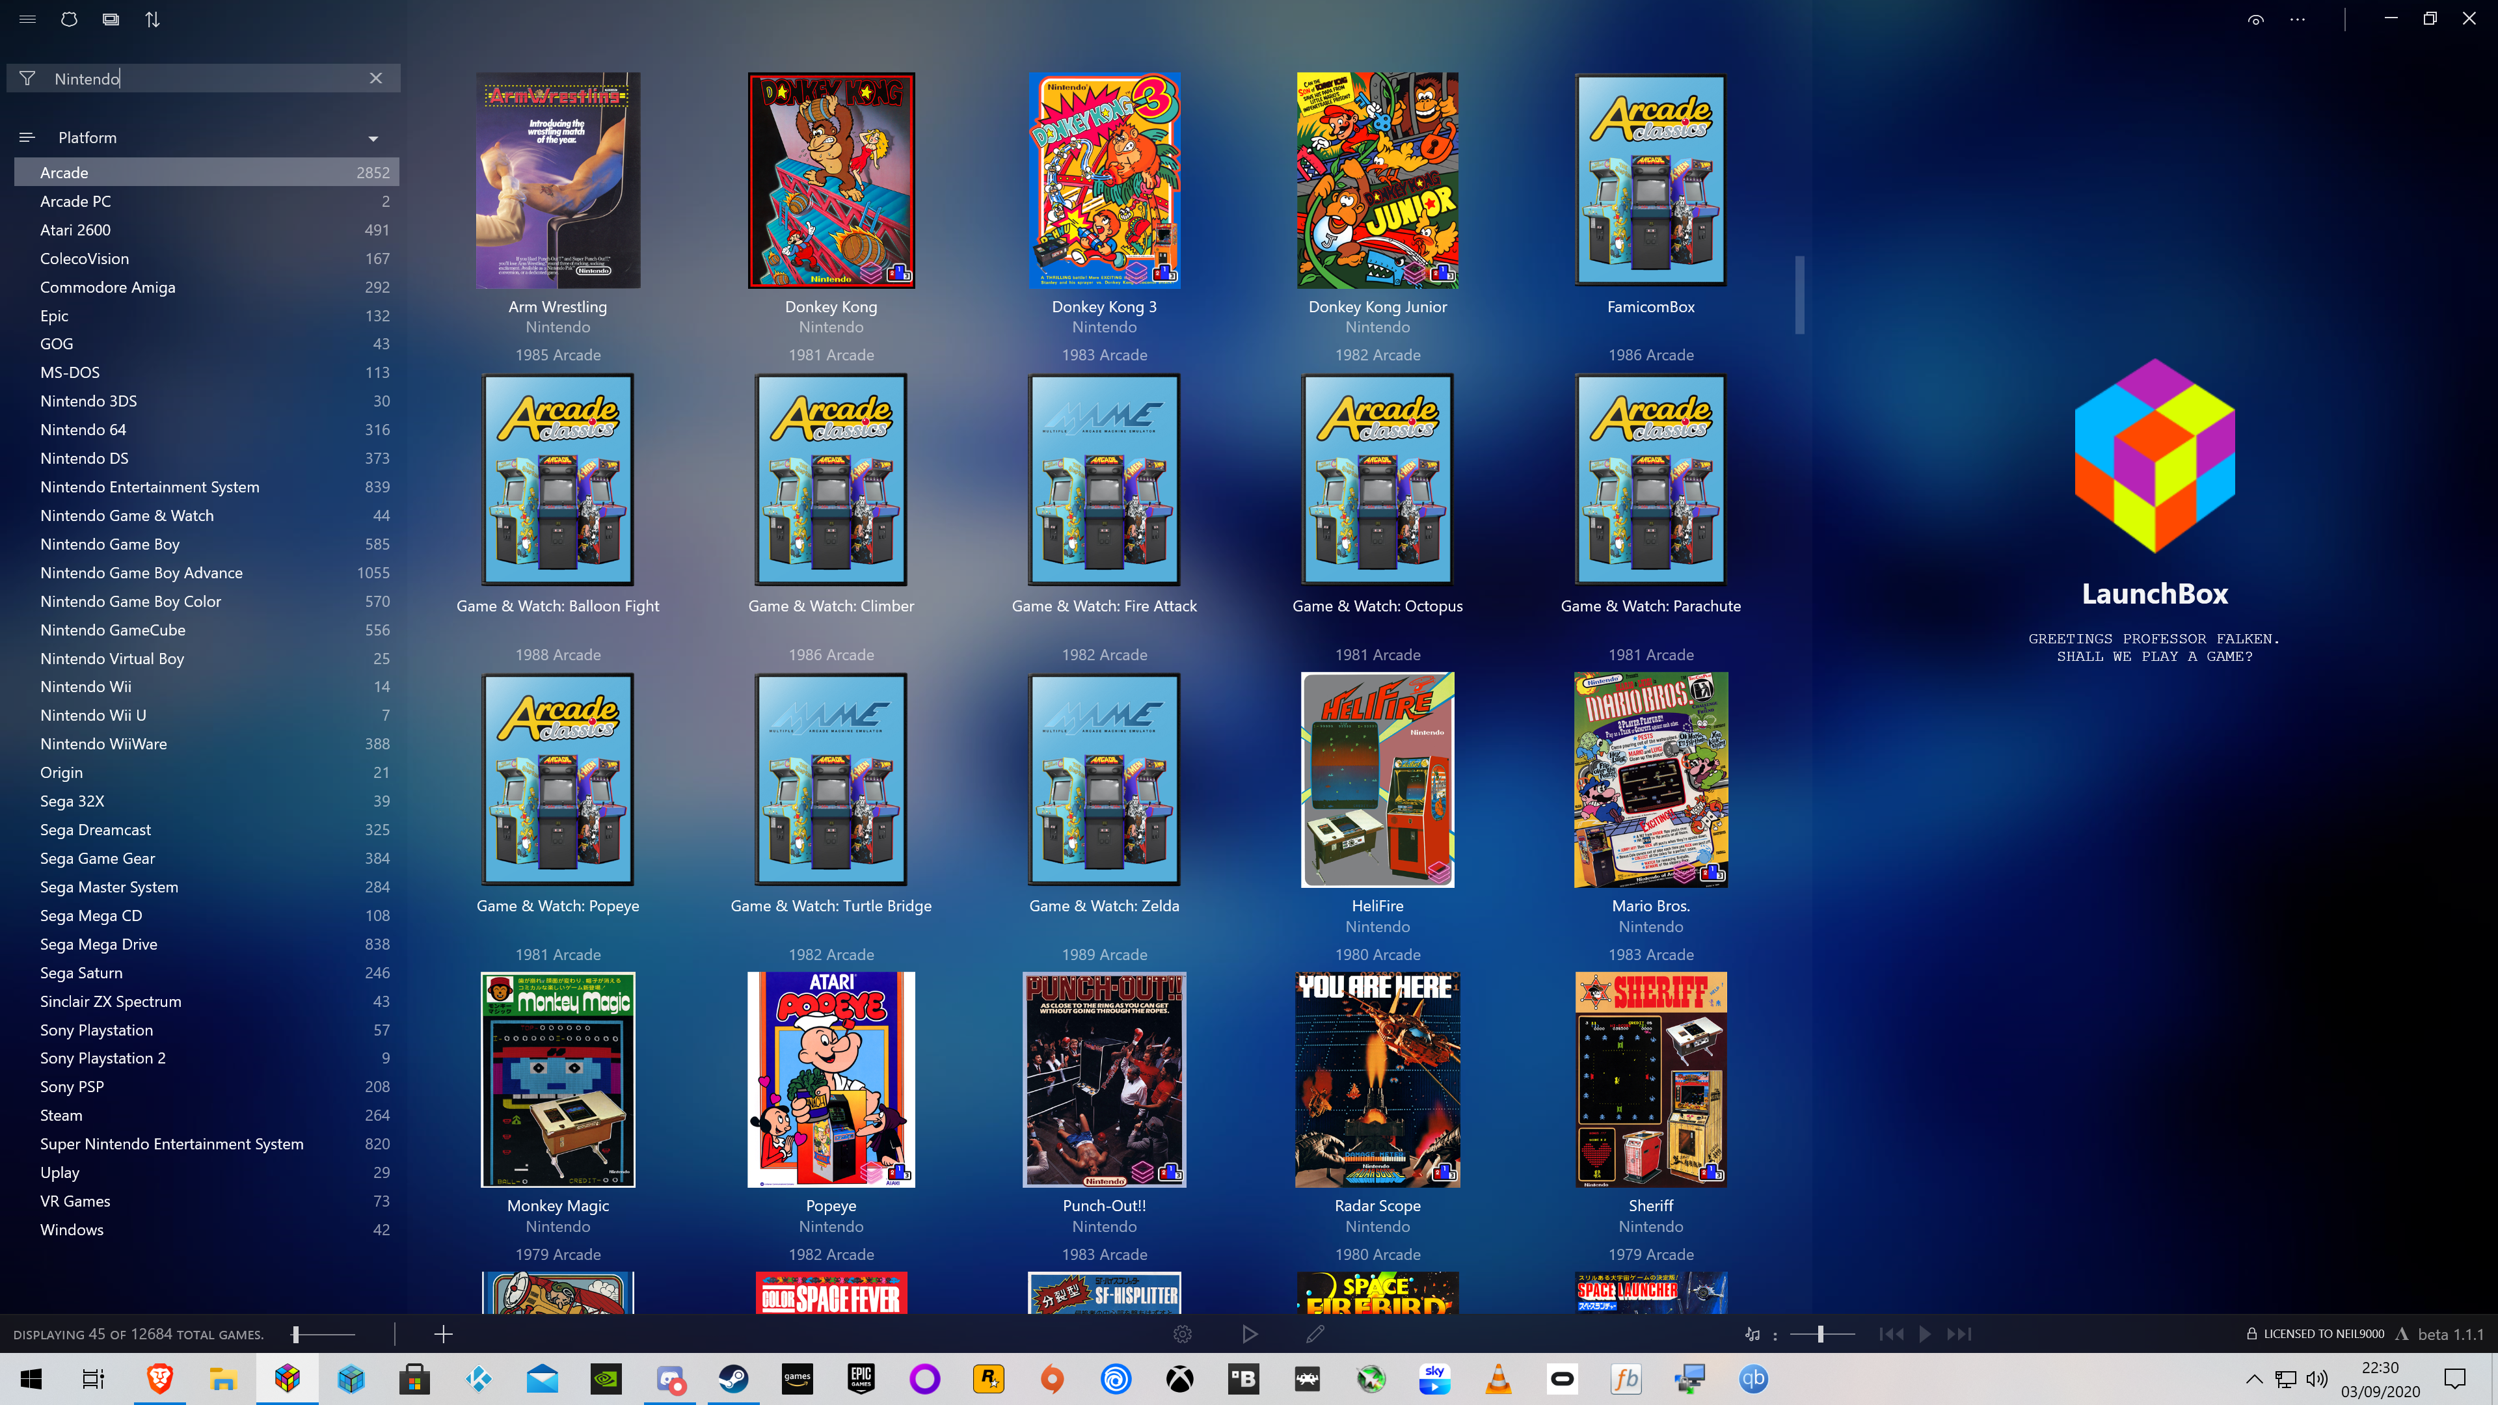Skip to previous music track

click(x=1891, y=1335)
